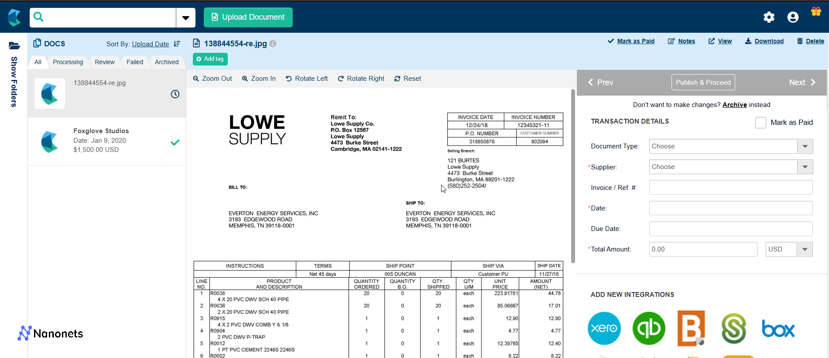Open the user account icon
The width and height of the screenshot is (829, 358).
(793, 17)
